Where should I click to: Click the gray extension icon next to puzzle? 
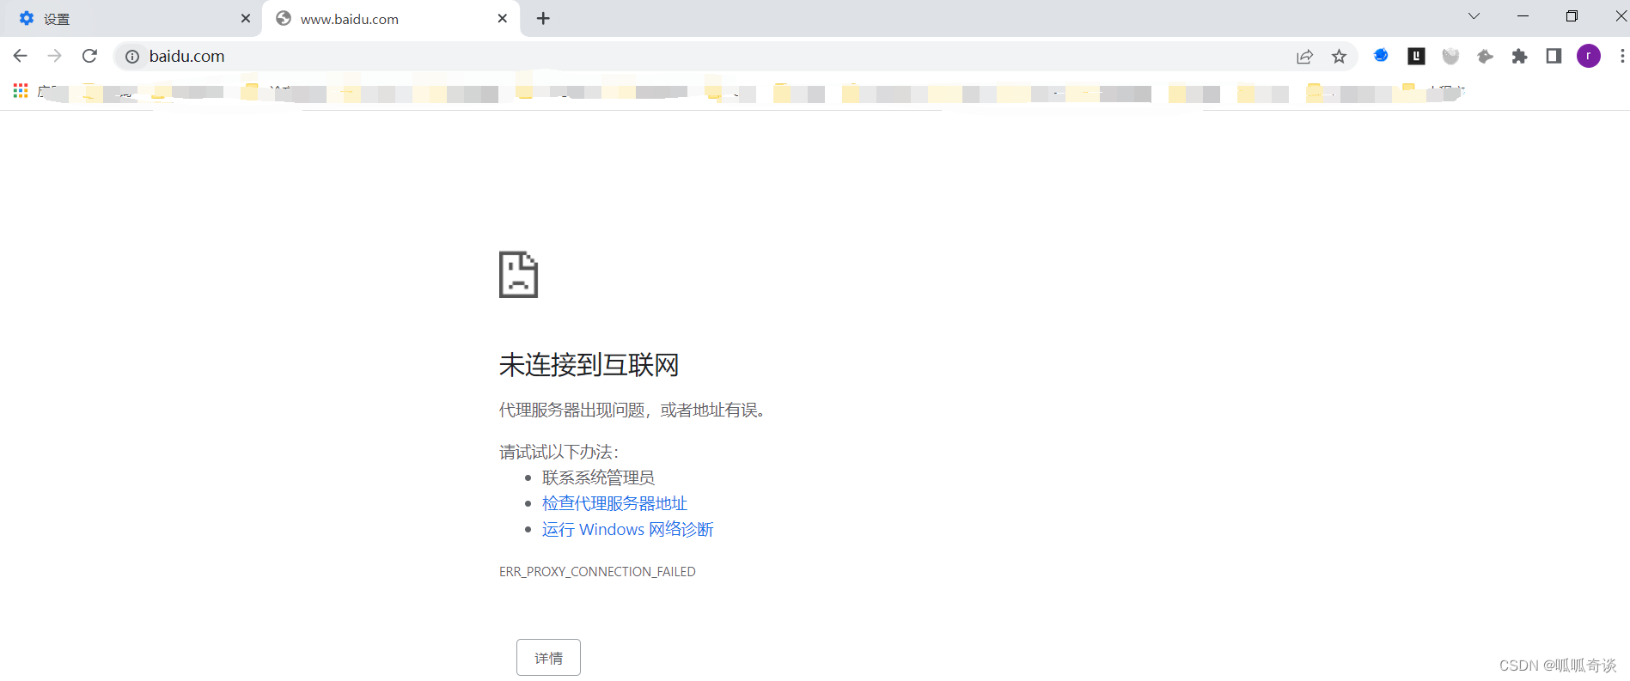tap(1485, 57)
